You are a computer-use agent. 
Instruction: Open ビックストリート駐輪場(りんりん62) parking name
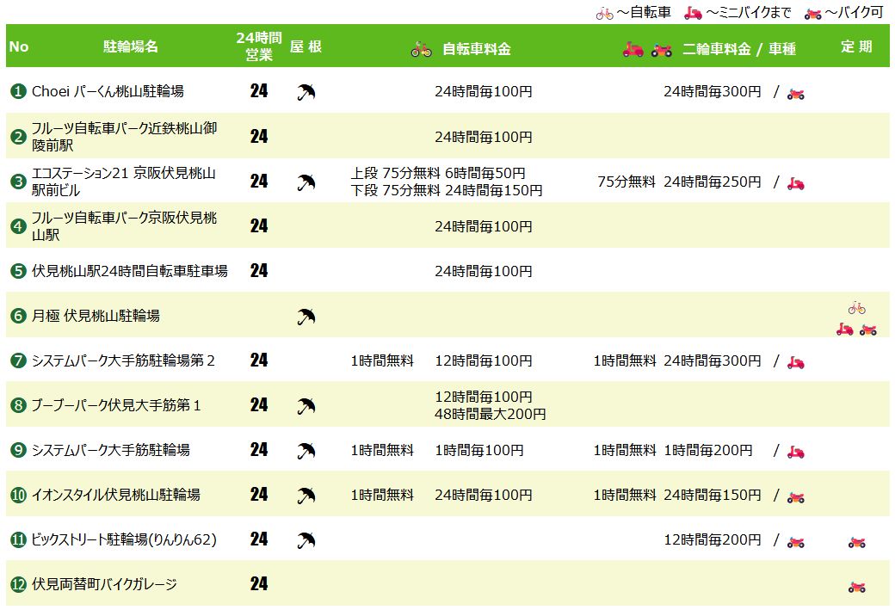pyautogui.click(x=123, y=540)
